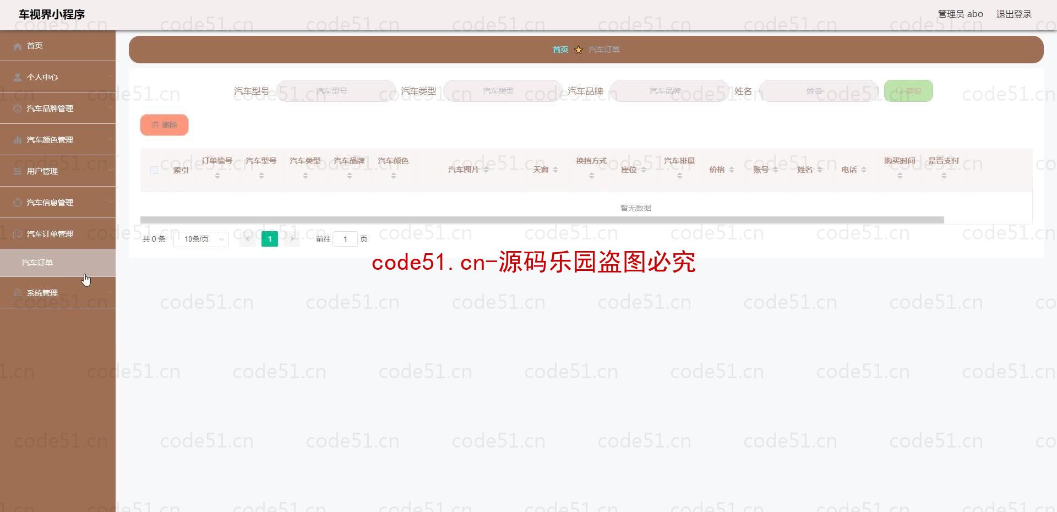
Task: Sort by 汽车型号 column arrows
Action: click(261, 176)
